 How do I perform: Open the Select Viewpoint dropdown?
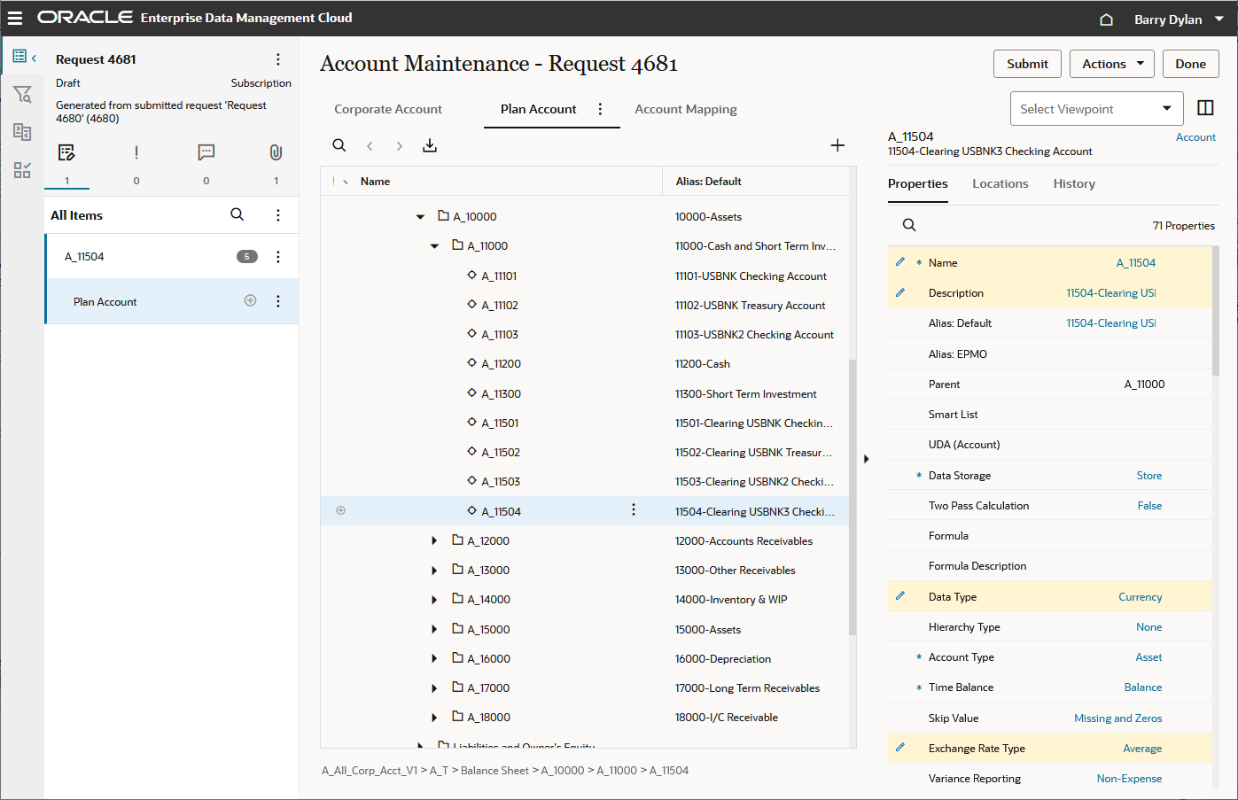1096,109
